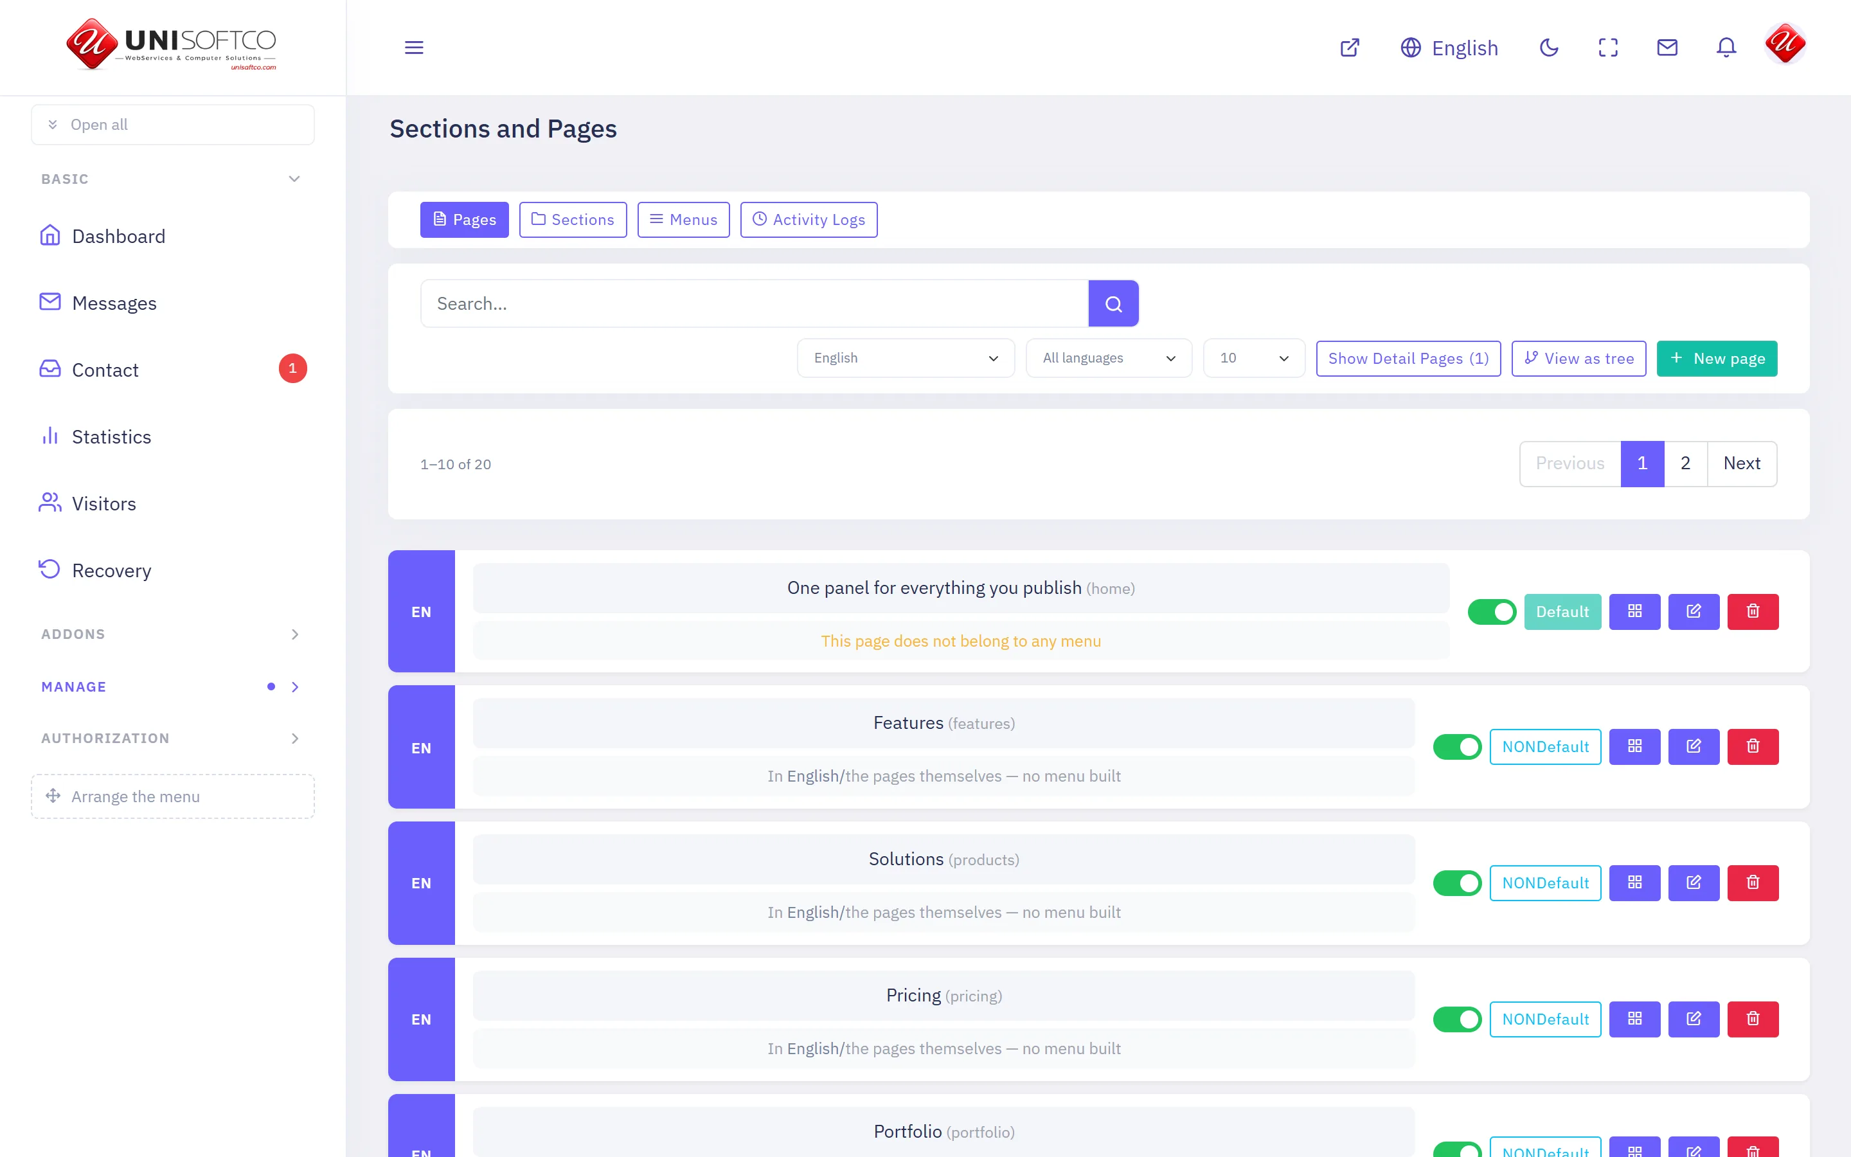Viewport: 1851px width, 1157px height.
Task: Click Arrange the menu box
Action: tap(173, 796)
